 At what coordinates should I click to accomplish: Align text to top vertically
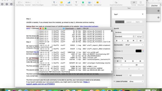119,69
